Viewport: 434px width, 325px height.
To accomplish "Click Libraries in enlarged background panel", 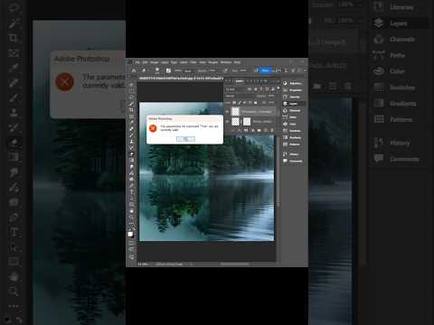I will [x=401, y=7].
